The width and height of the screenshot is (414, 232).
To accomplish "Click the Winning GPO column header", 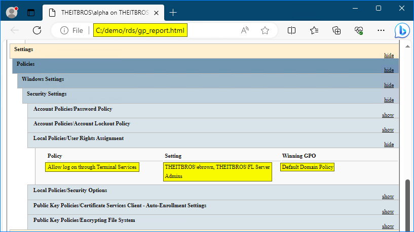I will (299, 156).
